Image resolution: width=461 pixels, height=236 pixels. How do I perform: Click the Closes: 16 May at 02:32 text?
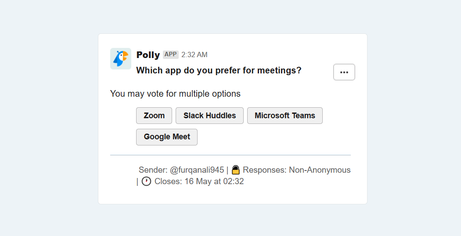point(199,181)
